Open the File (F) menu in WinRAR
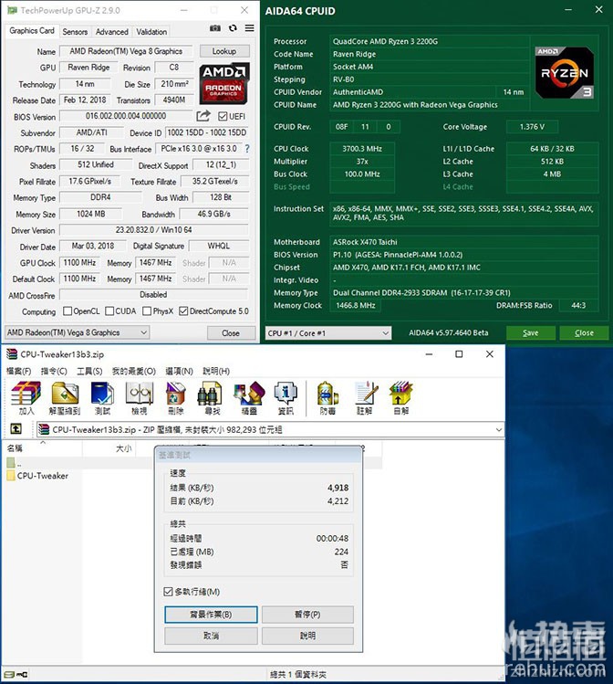Image resolution: width=613 pixels, height=684 pixels. click(x=18, y=372)
